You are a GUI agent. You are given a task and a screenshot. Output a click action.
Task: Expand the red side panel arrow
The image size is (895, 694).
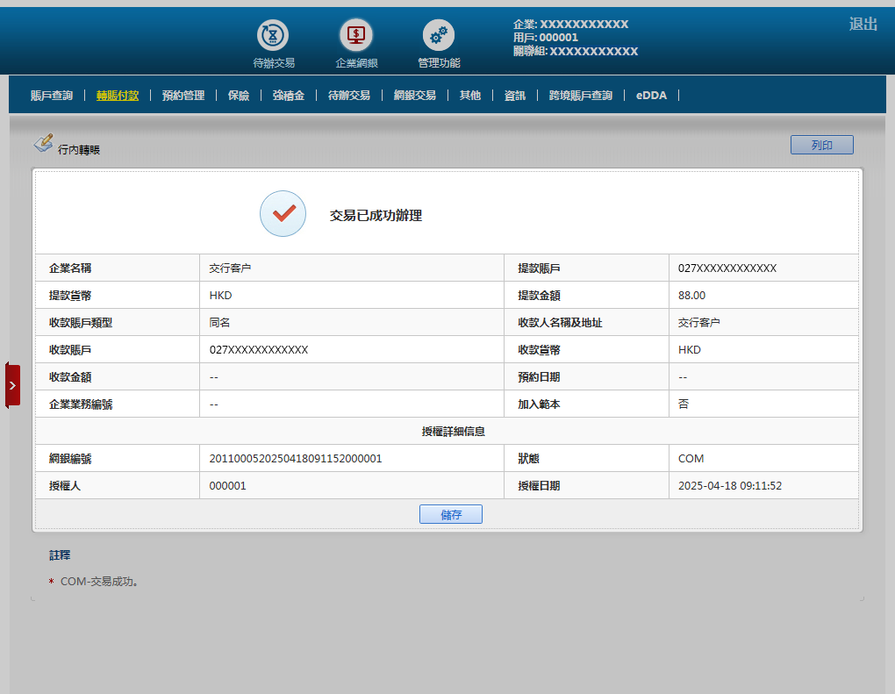click(x=12, y=385)
